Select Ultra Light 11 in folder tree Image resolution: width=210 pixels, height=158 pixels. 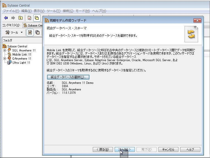(x=21, y=63)
